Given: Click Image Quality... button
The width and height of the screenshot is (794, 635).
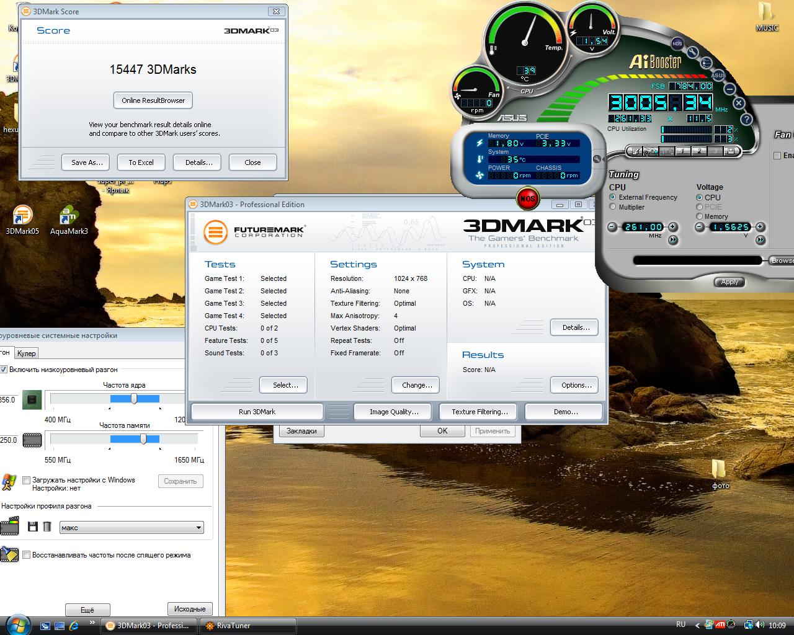Looking at the screenshot, I should tap(394, 412).
